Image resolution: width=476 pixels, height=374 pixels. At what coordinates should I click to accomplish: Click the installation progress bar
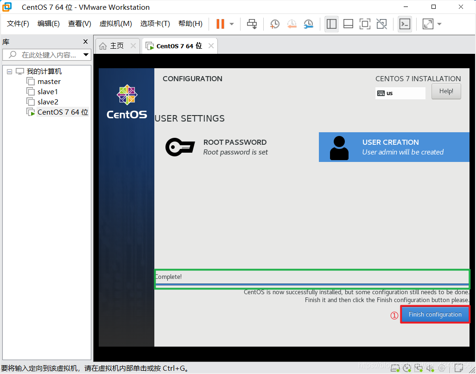312,285
